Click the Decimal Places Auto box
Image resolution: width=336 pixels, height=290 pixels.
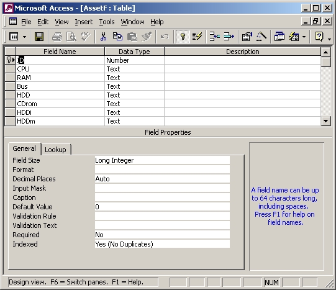pyautogui.click(x=162, y=179)
